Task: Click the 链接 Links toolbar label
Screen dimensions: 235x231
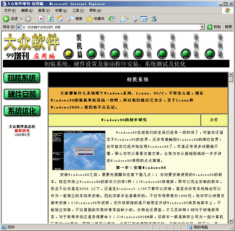Action: point(228,27)
